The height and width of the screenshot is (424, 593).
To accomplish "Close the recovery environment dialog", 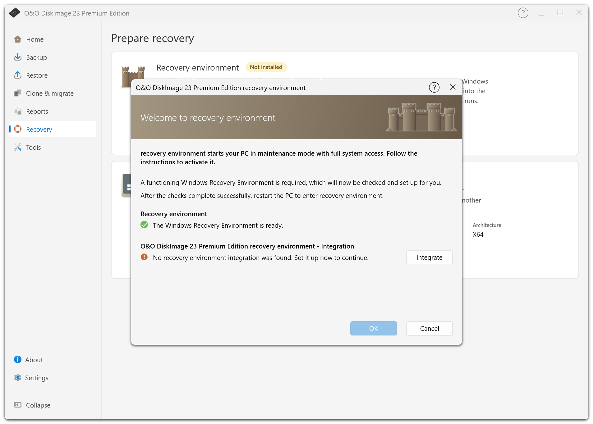I will (x=453, y=87).
